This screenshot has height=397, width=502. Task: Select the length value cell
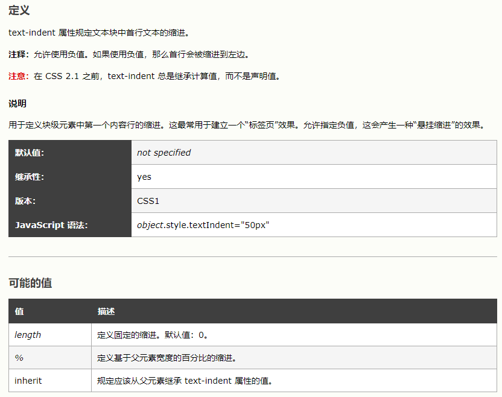pos(22,334)
